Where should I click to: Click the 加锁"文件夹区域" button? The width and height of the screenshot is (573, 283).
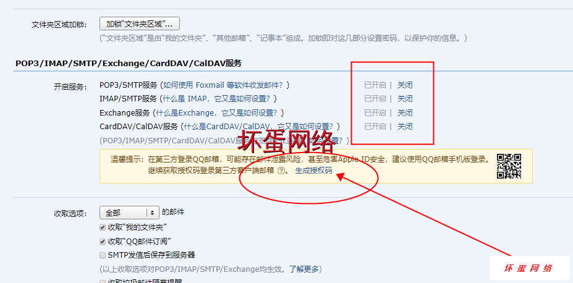pos(139,24)
